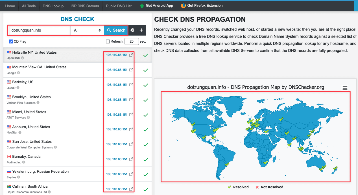This screenshot has width=358, height=195.
Task: Open external link icon for Holtsville result
Action: [131, 55]
